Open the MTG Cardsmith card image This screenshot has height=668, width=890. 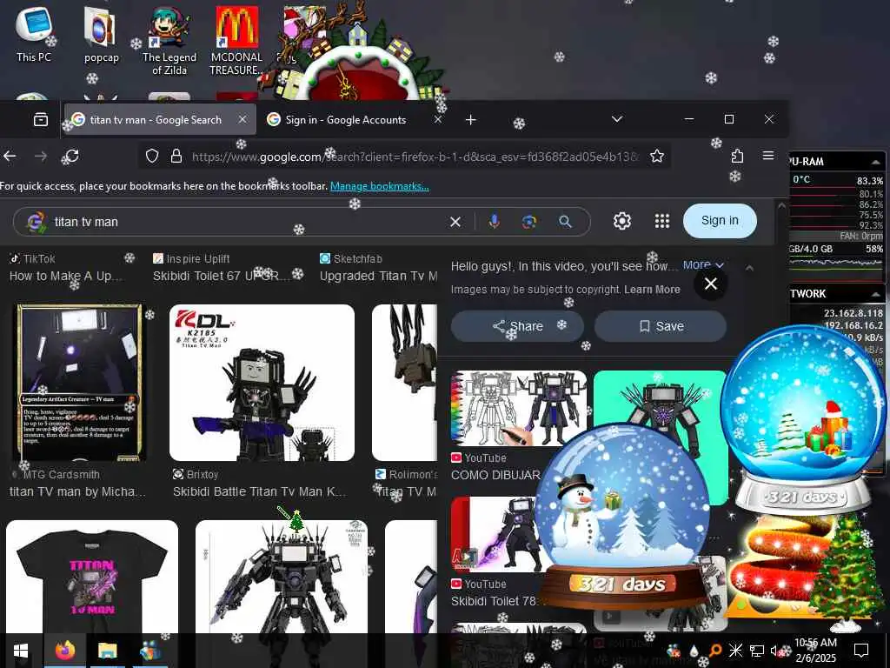pyautogui.click(x=79, y=383)
